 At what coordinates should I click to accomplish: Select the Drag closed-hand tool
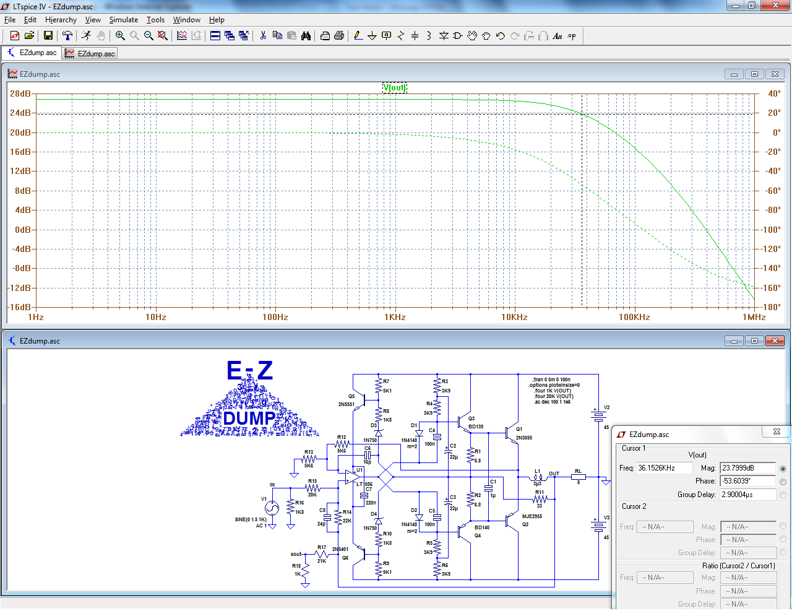tap(486, 36)
